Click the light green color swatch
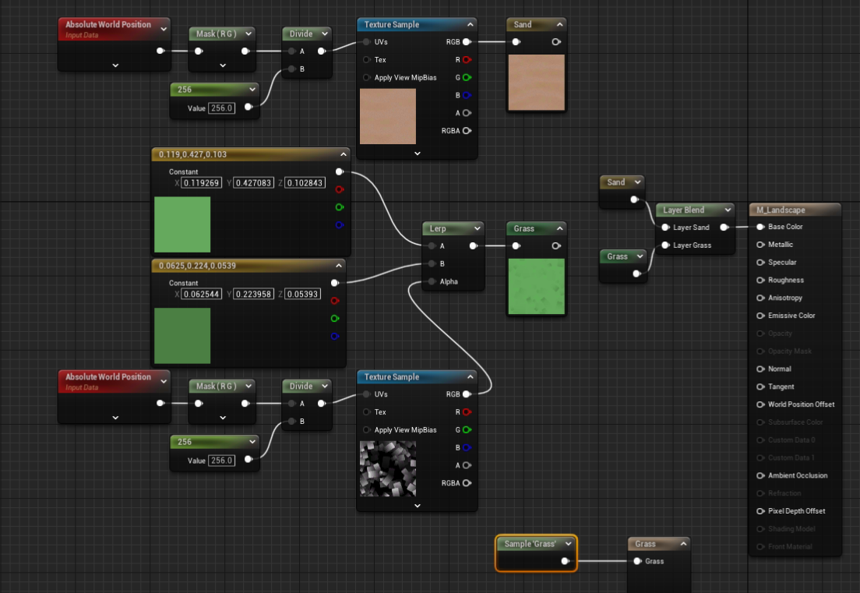 point(182,224)
